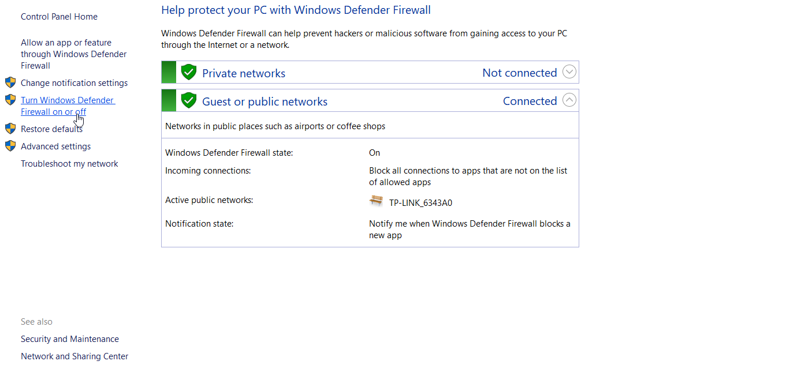Collapse the Guest or public networks chevron
The height and width of the screenshot is (376, 812).
click(569, 100)
